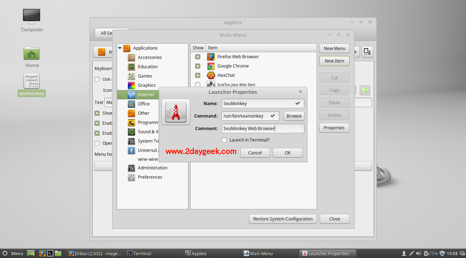
Task: Focus the Command input field
Action: [x=250, y=116]
